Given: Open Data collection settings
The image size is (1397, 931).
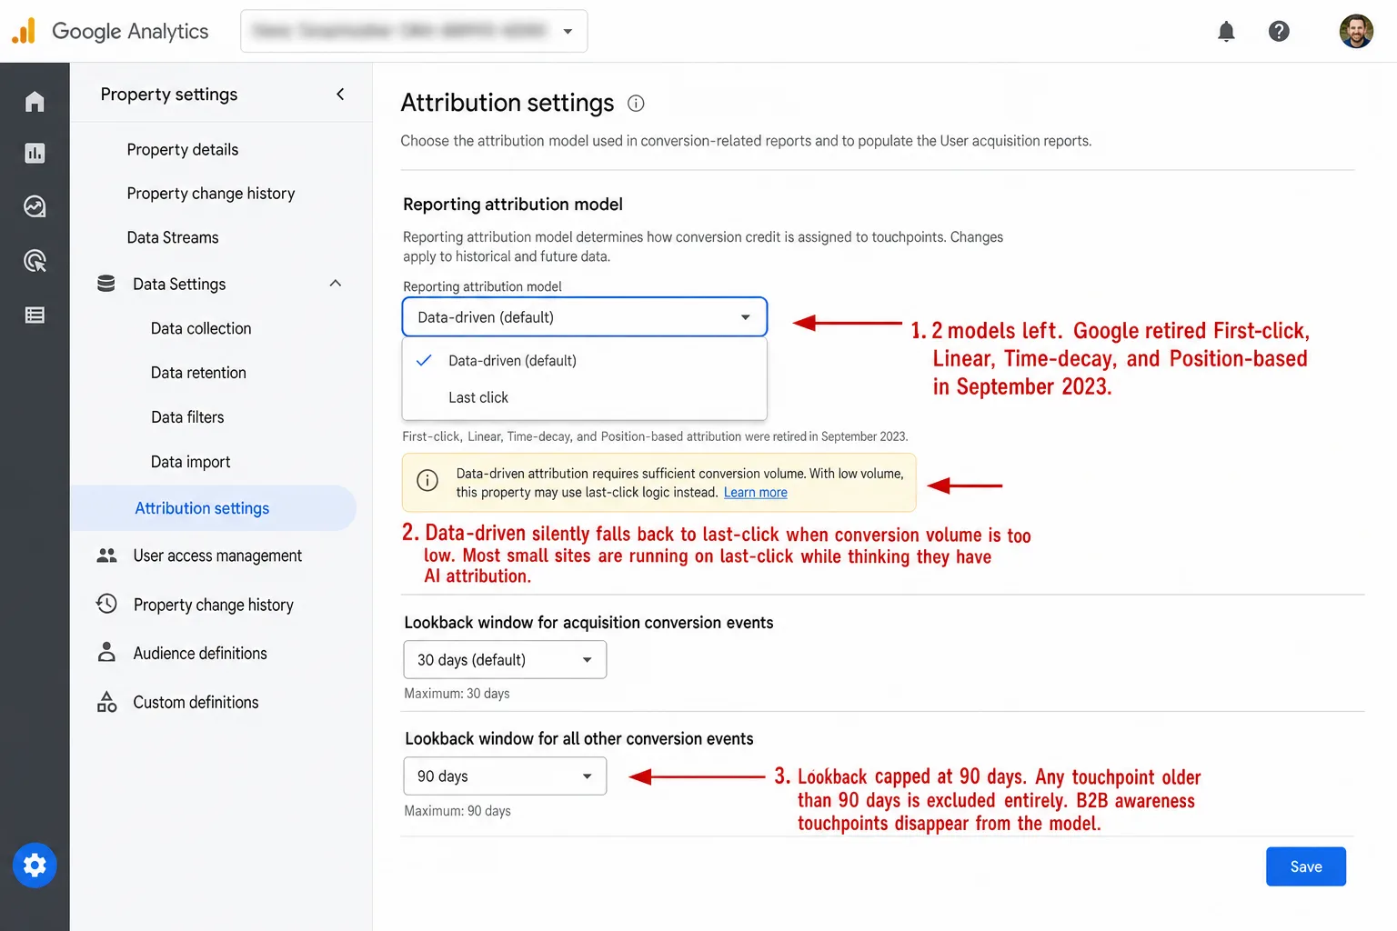Looking at the screenshot, I should (x=201, y=328).
